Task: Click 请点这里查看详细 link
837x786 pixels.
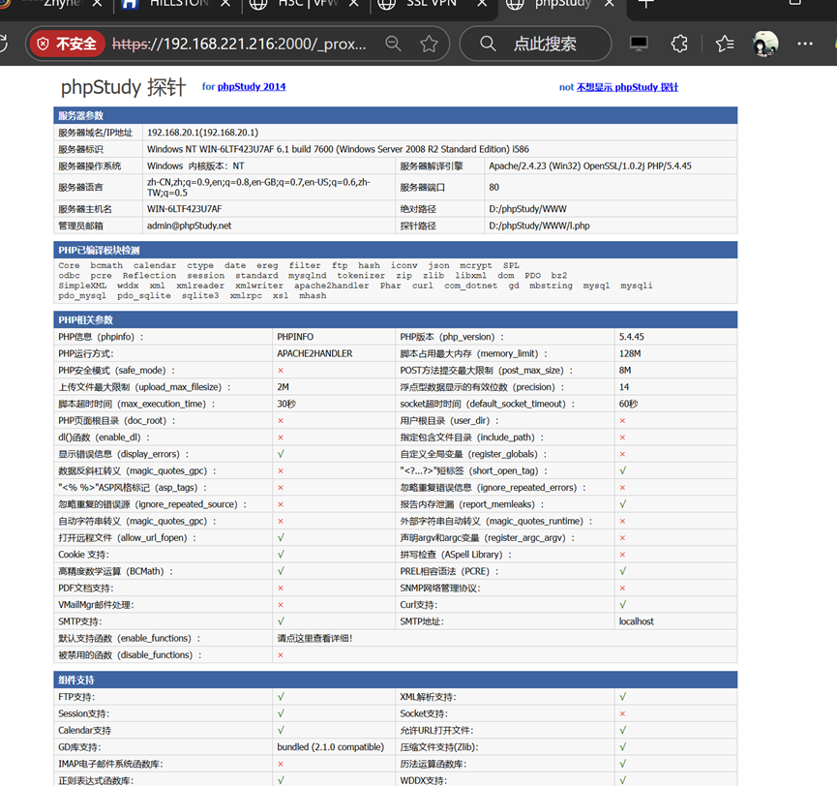Action: click(314, 638)
